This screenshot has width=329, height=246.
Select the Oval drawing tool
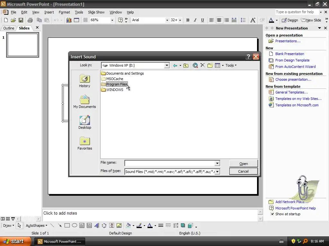[x=75, y=225]
